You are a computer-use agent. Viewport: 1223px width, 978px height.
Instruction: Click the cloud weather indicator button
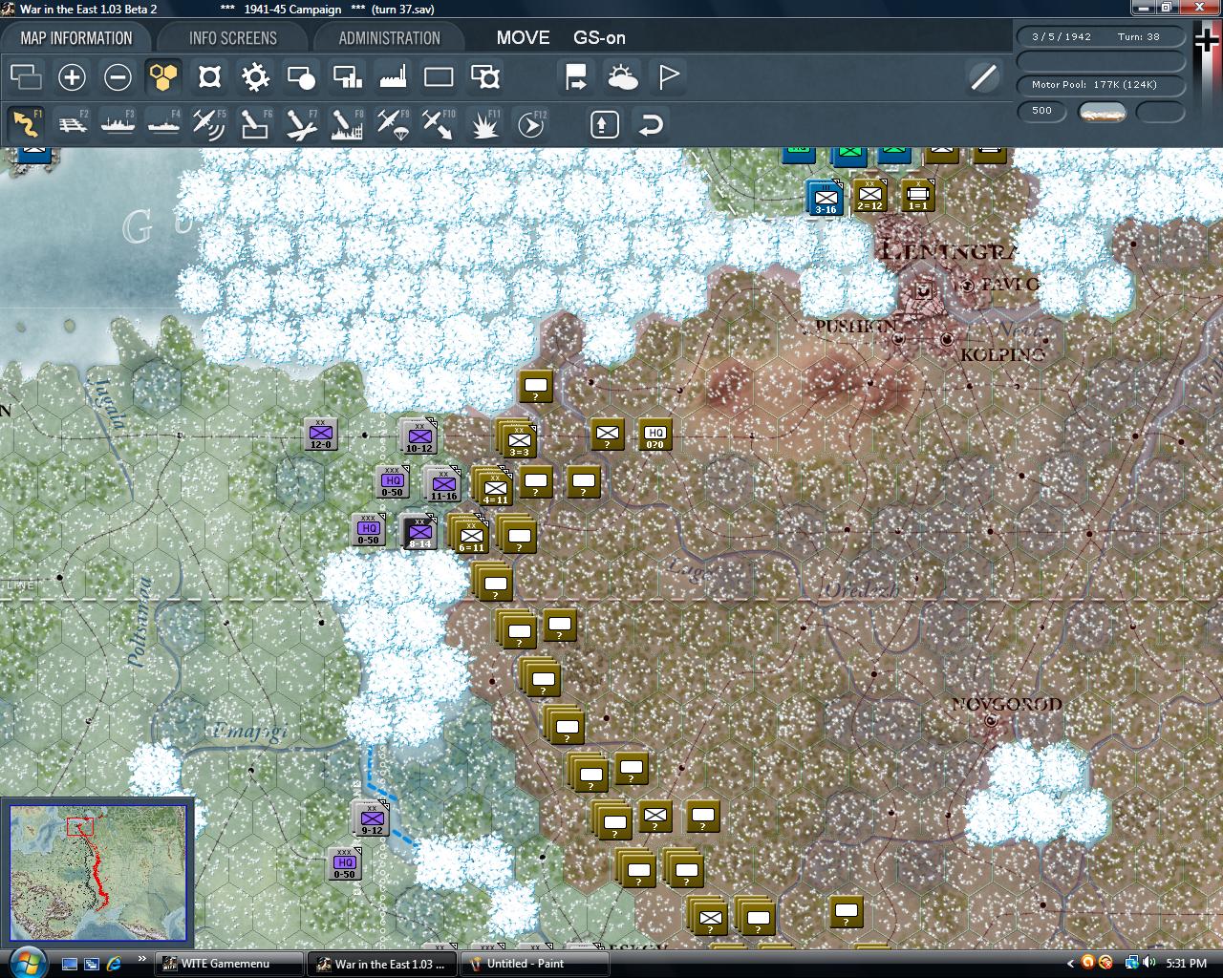tap(1102, 112)
